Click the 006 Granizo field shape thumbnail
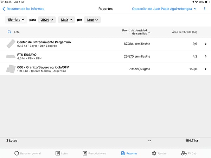211x158 pixels. point(11,69)
